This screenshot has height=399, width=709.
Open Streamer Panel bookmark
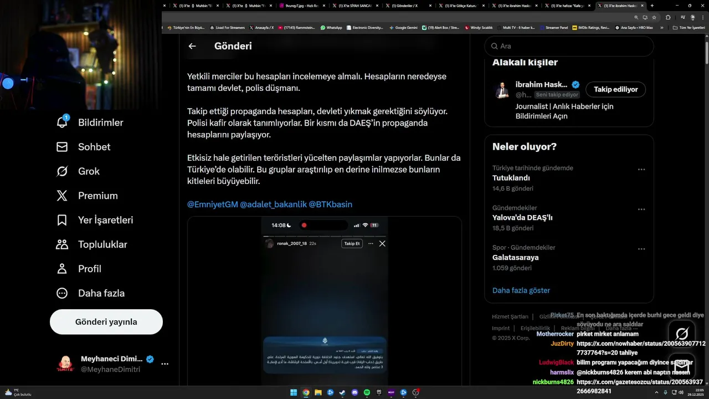[553, 27]
